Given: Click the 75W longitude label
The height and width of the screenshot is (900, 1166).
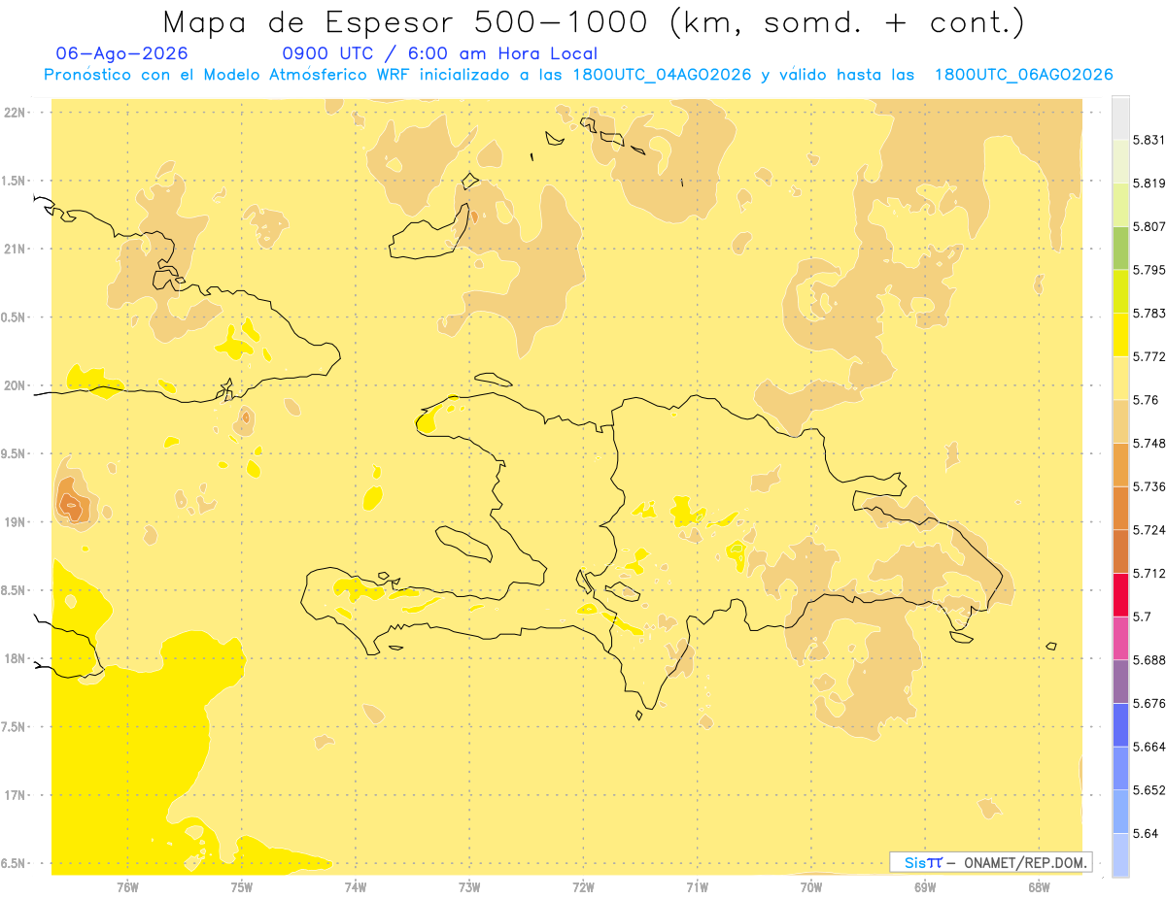Looking at the screenshot, I should (242, 887).
